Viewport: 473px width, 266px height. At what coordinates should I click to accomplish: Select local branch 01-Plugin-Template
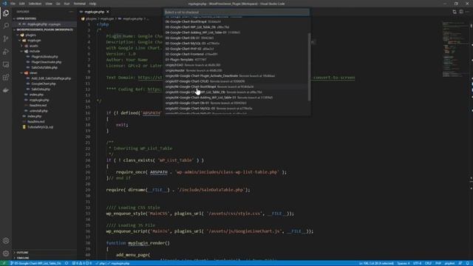pos(236,60)
